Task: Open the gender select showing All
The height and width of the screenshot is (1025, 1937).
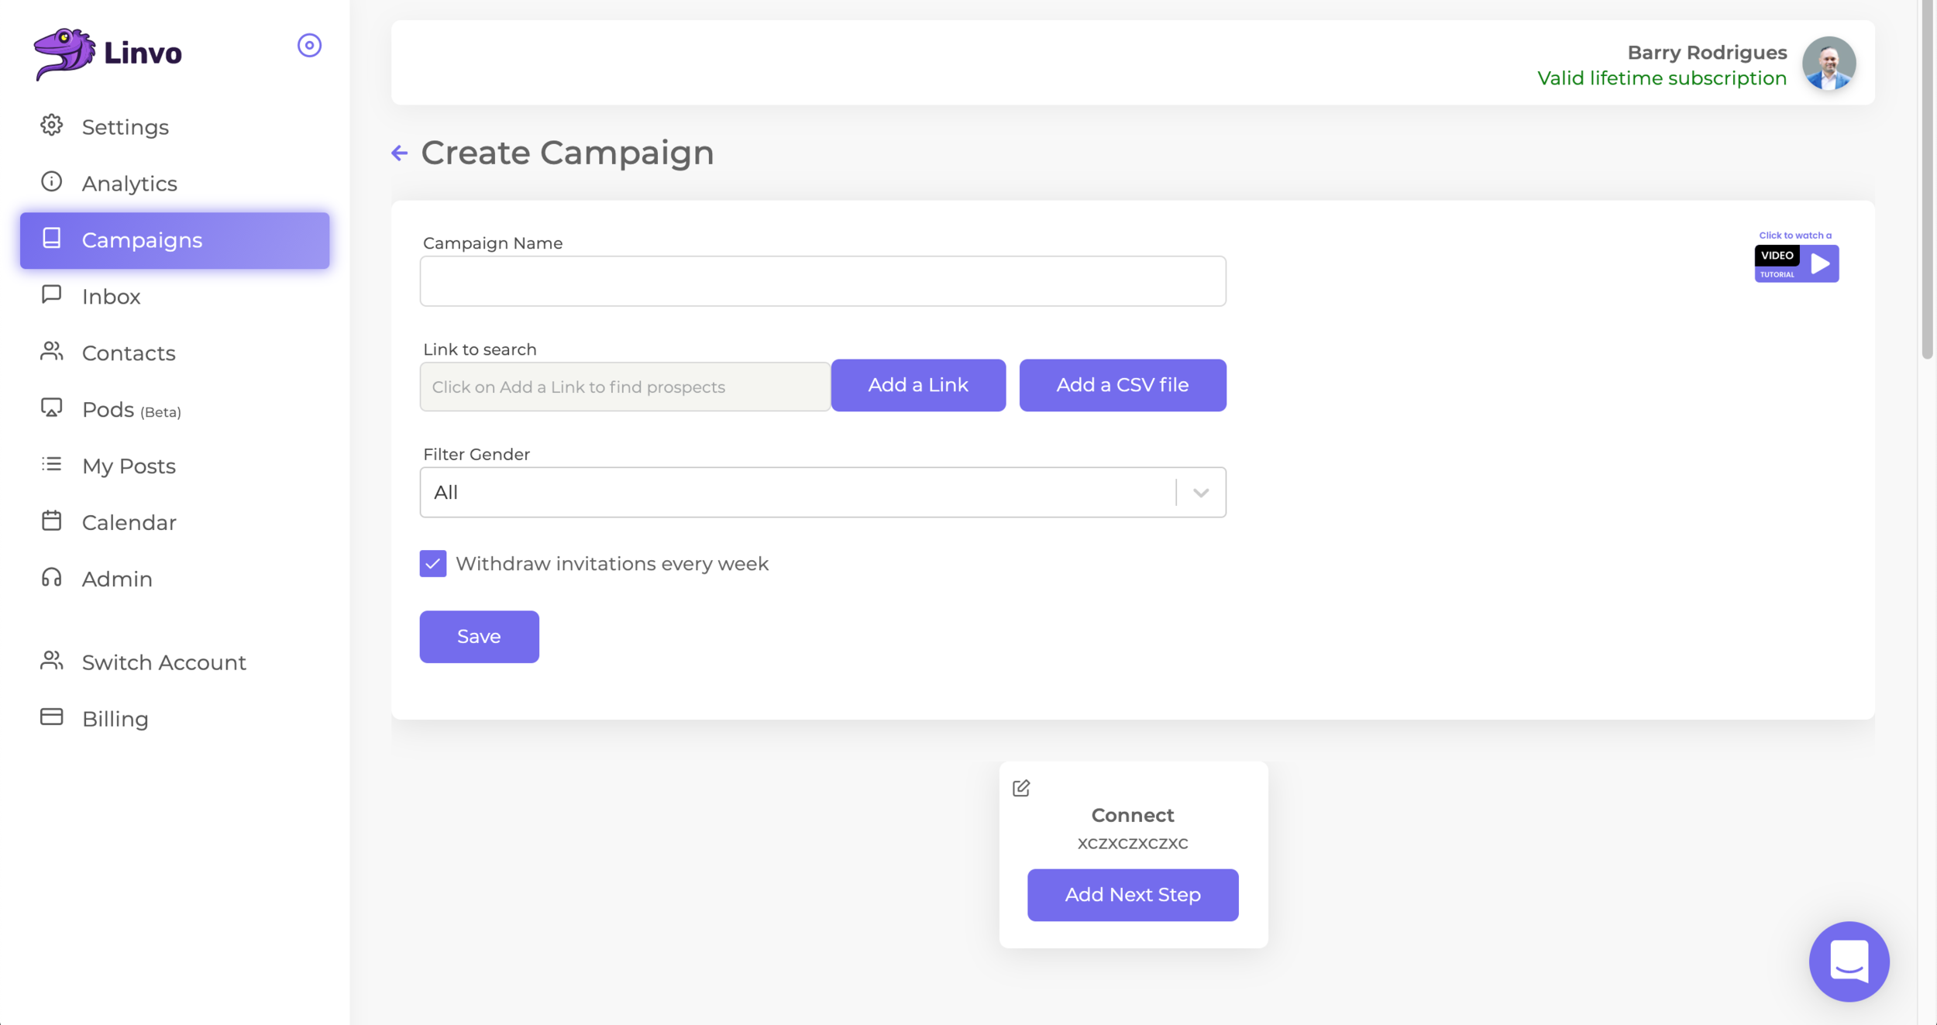Action: click(798, 493)
